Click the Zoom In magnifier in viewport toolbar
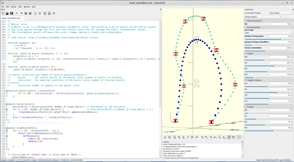The image size is (294, 162). pos(179,137)
